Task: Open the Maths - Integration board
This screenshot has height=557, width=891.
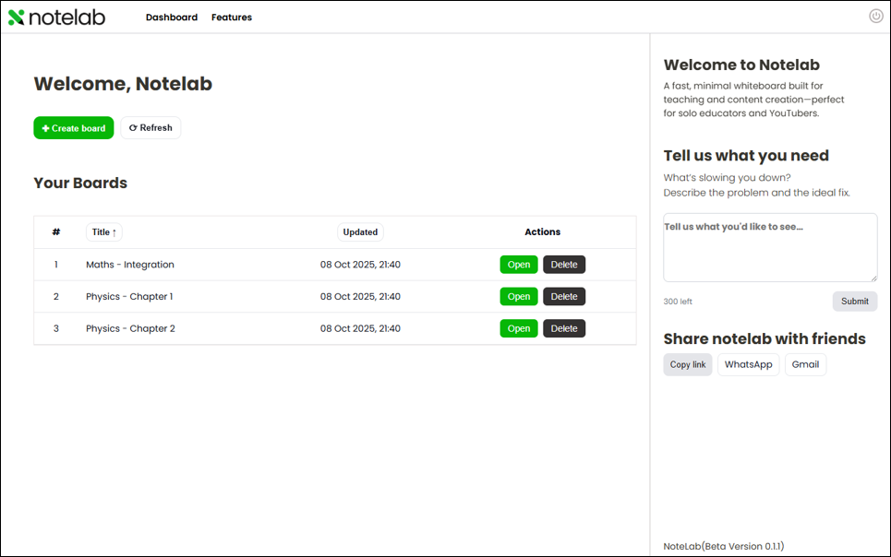Action: click(519, 265)
